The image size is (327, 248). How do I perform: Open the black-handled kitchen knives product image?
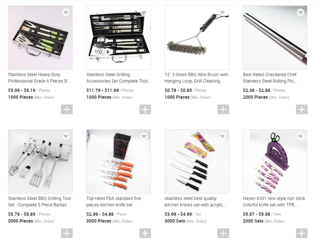[197, 162]
